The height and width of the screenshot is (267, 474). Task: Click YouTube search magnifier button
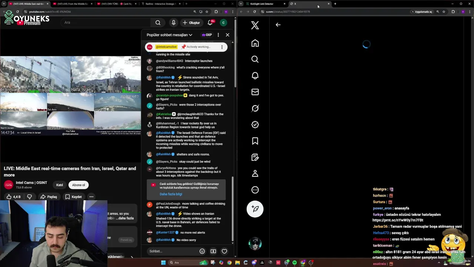click(x=158, y=23)
